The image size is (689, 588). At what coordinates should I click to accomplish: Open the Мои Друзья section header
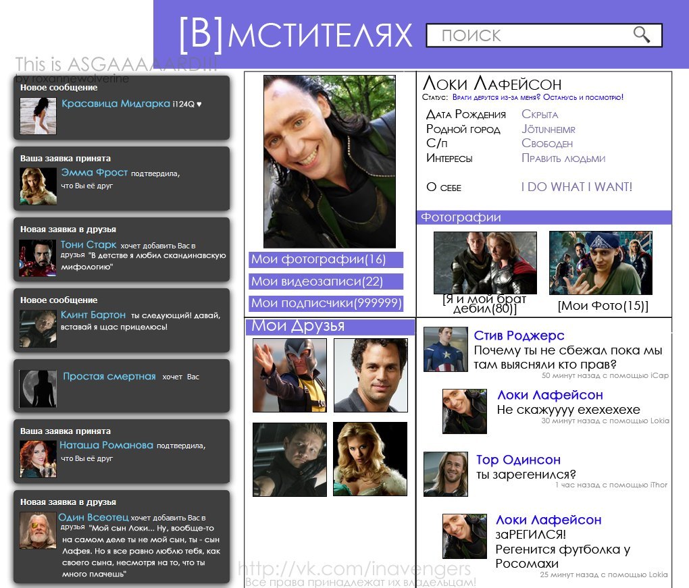pos(298,327)
